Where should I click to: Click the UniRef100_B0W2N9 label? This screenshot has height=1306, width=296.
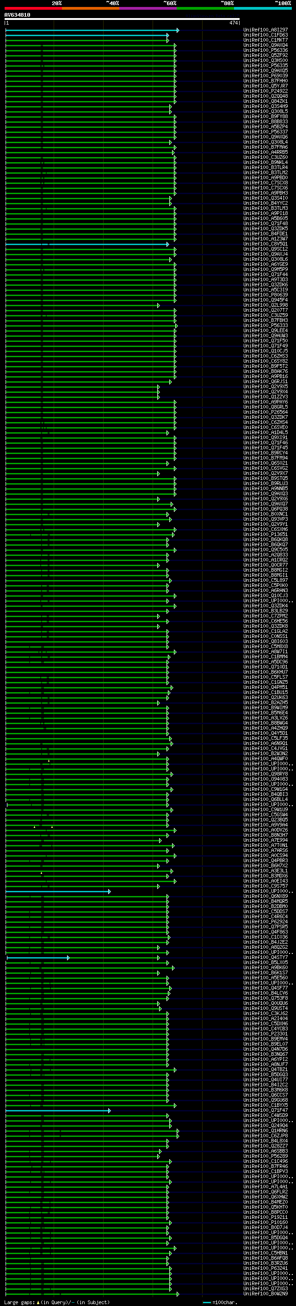tap(265, 1294)
